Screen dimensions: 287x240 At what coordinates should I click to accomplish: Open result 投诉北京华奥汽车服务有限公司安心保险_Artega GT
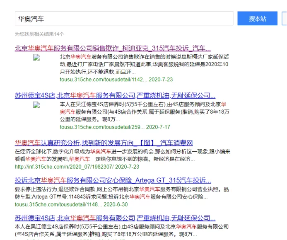point(113,180)
